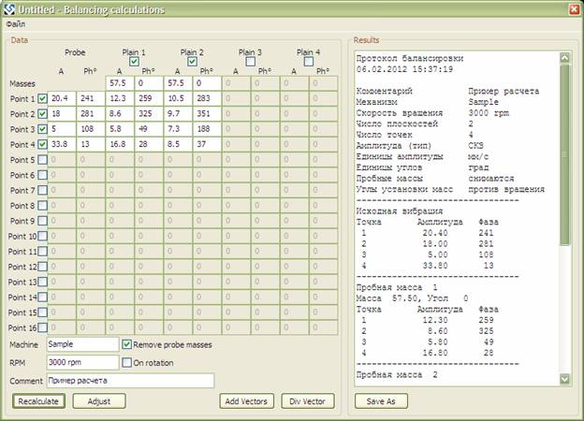
Task: Toggle the Point 3 checkbox
Action: (x=42, y=129)
